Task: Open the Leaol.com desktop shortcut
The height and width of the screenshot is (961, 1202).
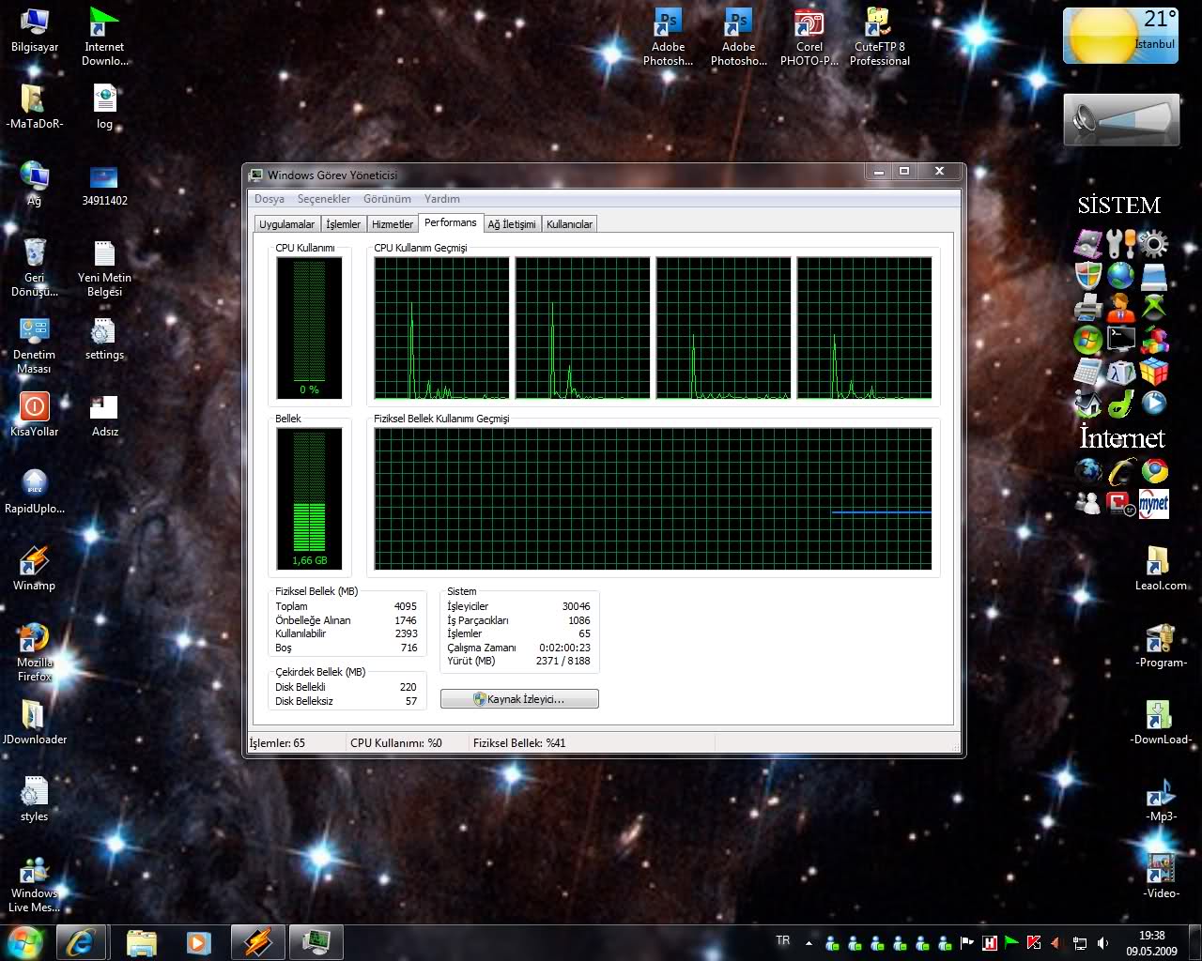Action: pos(1161,568)
